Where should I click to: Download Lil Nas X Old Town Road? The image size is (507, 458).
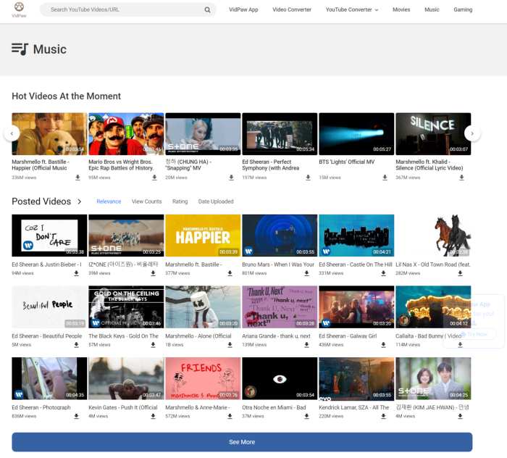pyautogui.click(x=460, y=273)
